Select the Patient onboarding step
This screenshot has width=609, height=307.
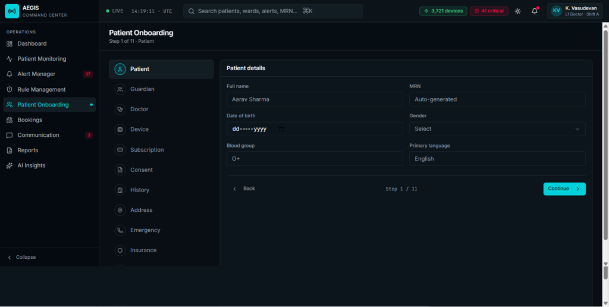coord(161,69)
